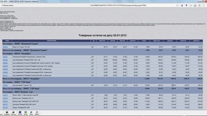This screenshot has width=207, height=116.
Task: Save report using the 'В файл' icon
Action: [7, 113]
